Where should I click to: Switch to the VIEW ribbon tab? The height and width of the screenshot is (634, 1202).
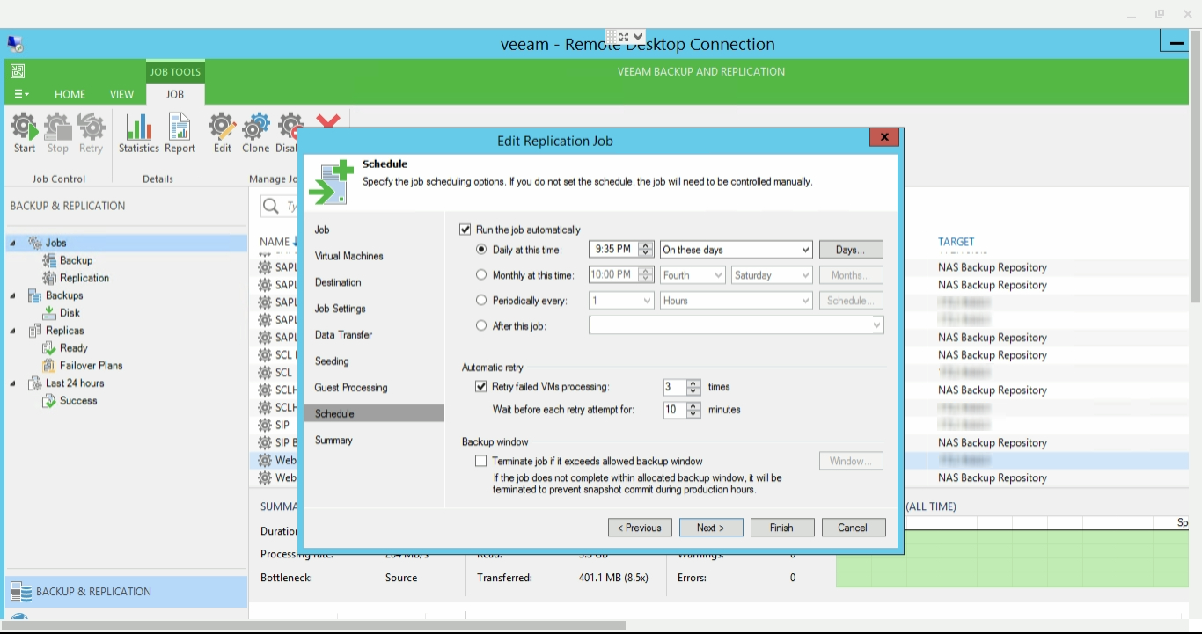121,94
